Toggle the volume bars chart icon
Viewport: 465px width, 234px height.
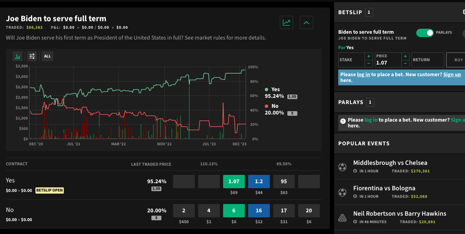click(18, 56)
